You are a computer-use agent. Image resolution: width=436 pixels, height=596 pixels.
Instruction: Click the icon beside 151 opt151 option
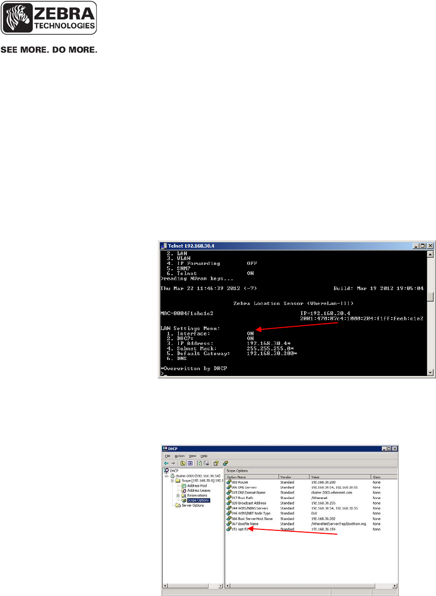click(229, 529)
